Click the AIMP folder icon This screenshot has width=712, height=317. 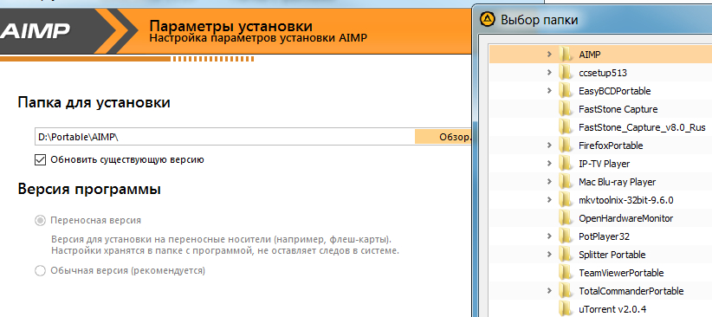pyautogui.click(x=566, y=55)
